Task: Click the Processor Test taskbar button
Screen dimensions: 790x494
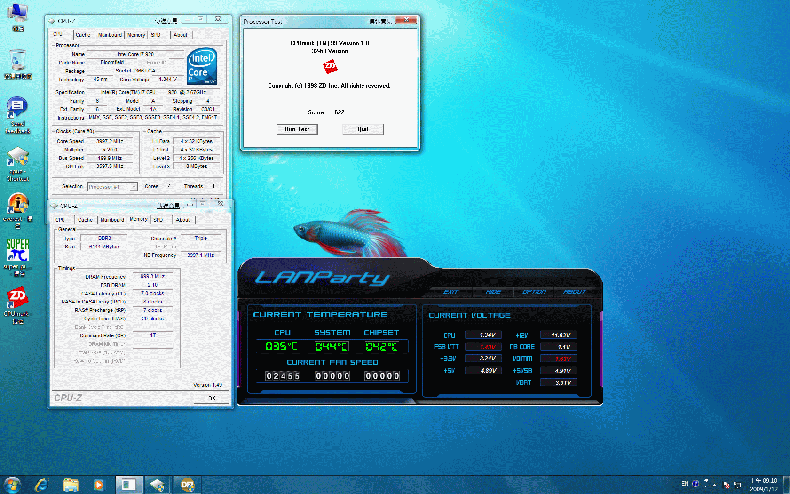Action: 128,485
